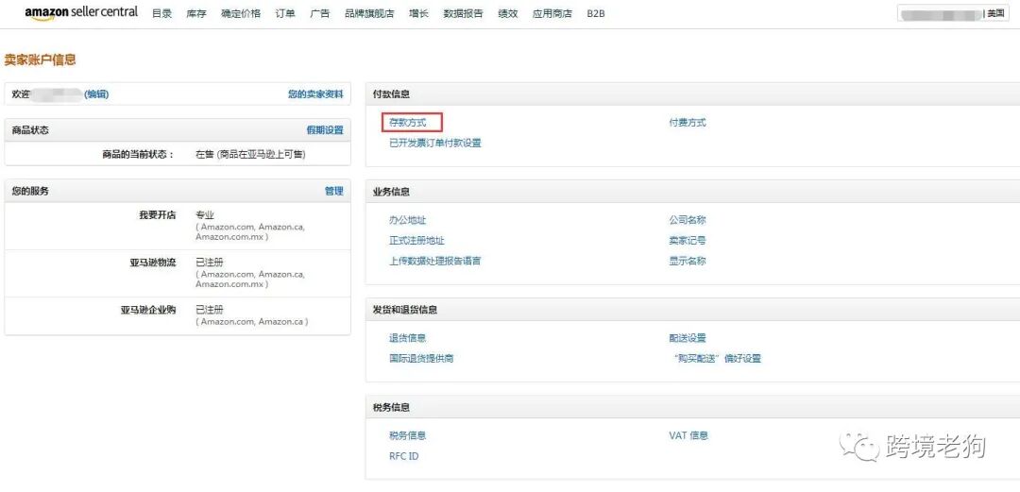Open the B2B menu
This screenshot has height=492, width=1020.
(596, 13)
